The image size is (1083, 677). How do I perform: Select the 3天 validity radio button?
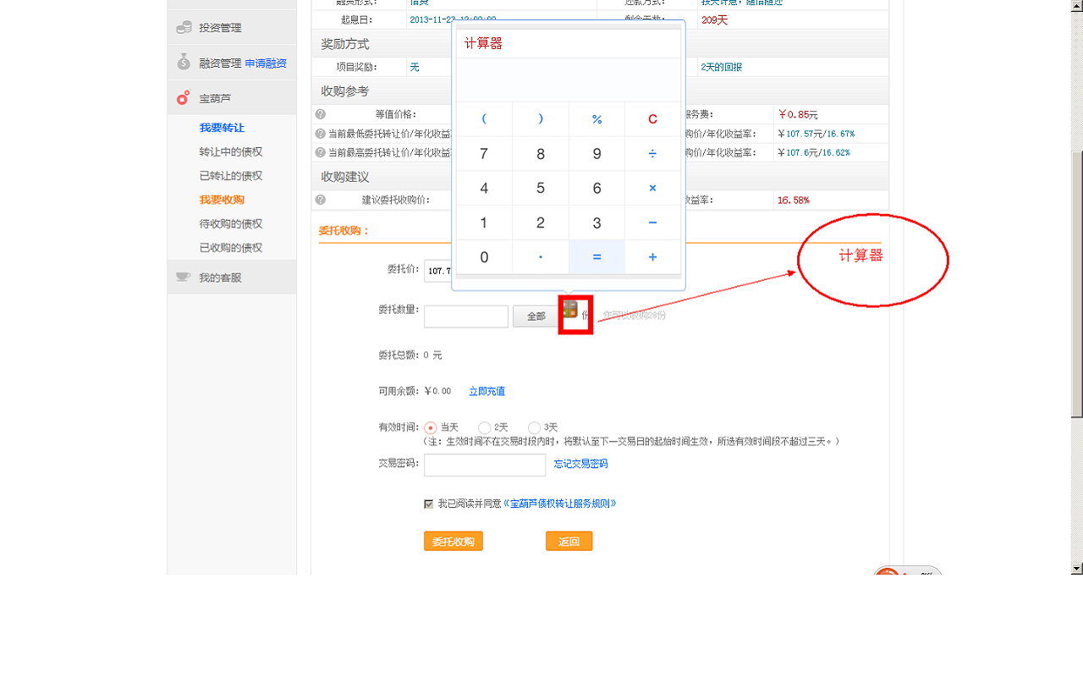534,428
